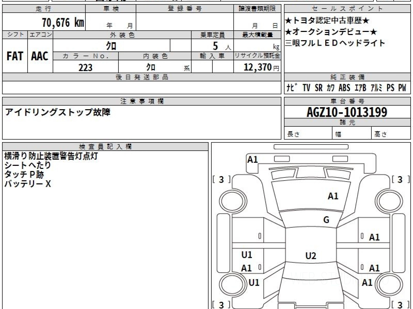Click the PW equipment code

[x=402, y=88]
